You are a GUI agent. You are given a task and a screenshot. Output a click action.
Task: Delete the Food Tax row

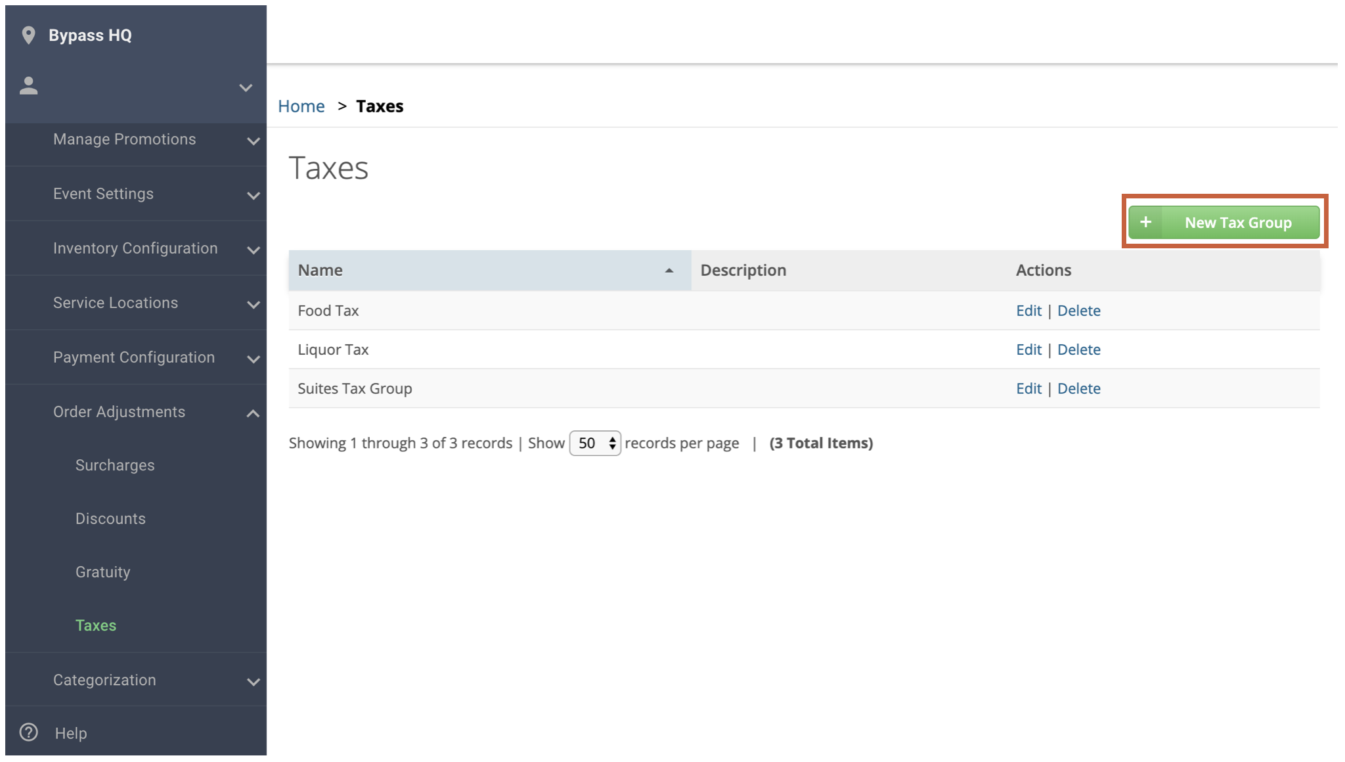tap(1079, 311)
